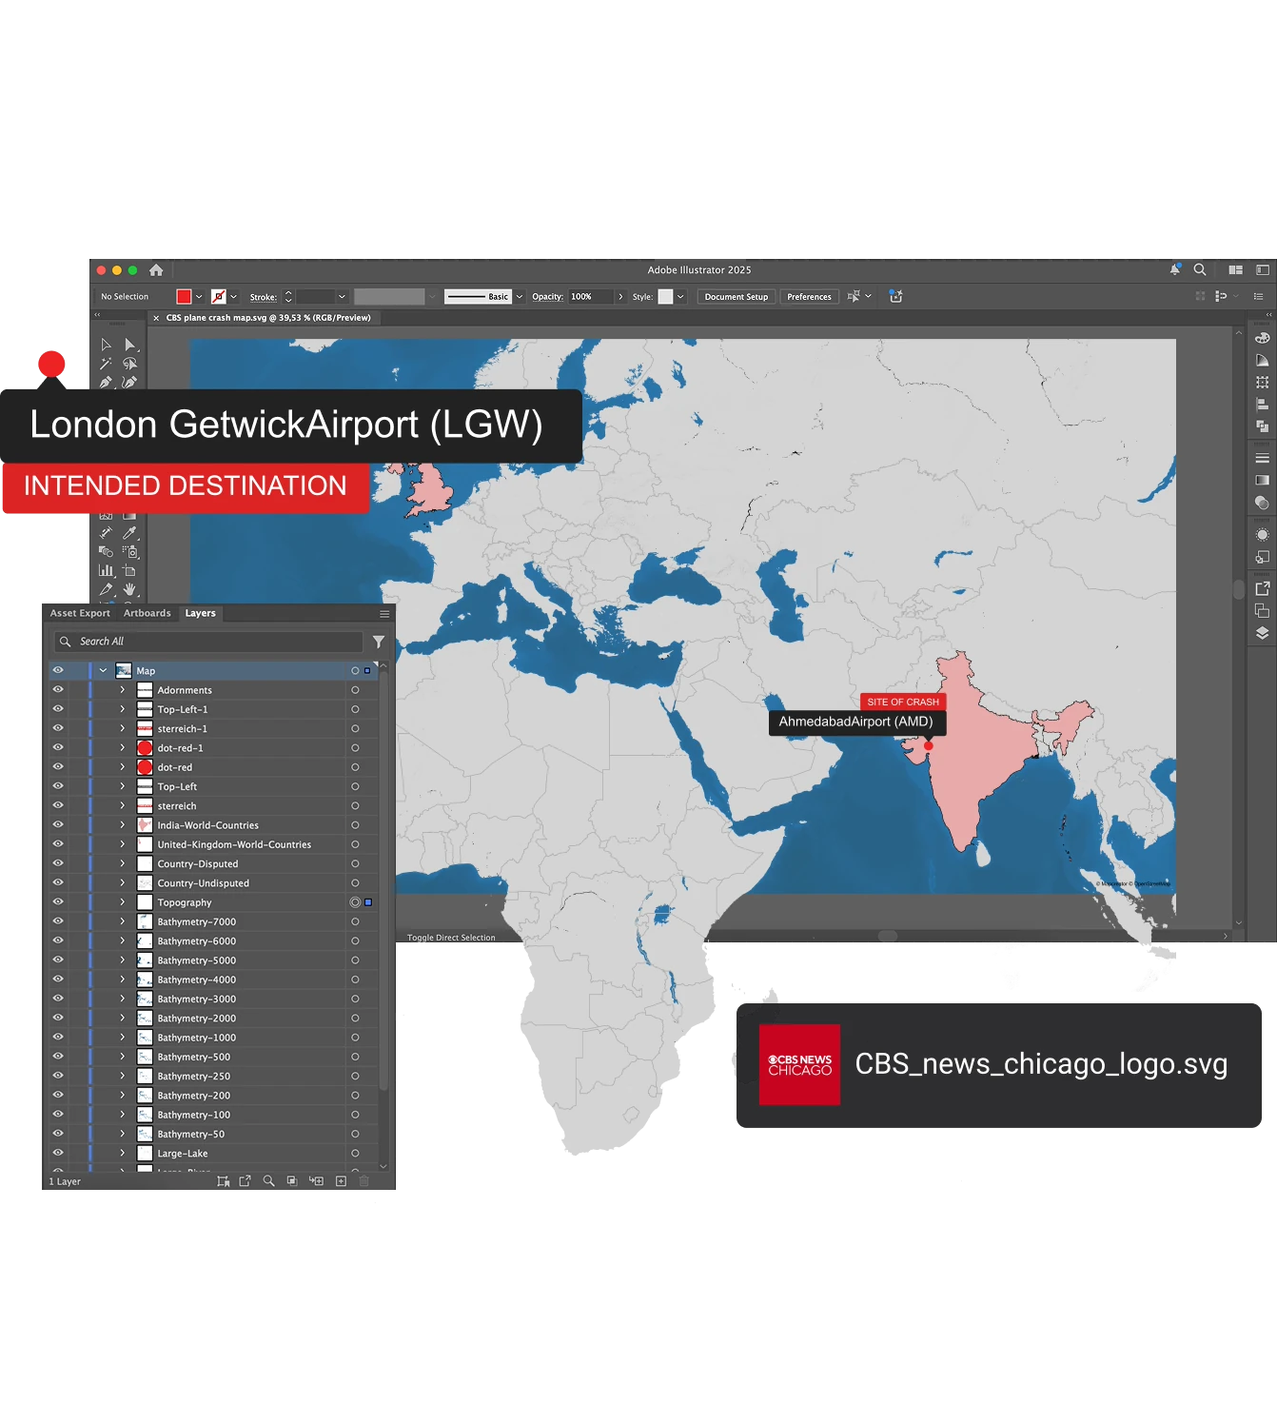Open the Layers panel hamburger menu
The width and height of the screenshot is (1277, 1425).
point(384,614)
